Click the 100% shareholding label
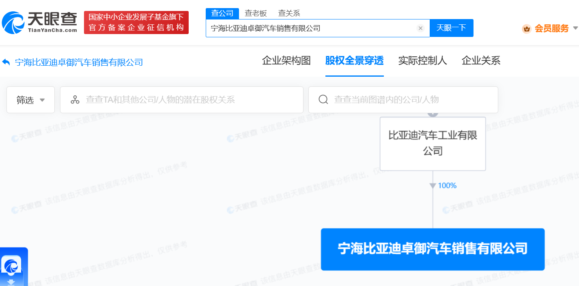The image size is (579, 286). [447, 186]
